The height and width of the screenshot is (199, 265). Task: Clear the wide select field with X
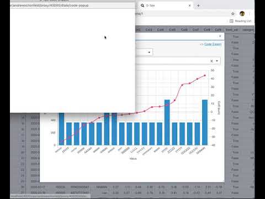point(211,61)
